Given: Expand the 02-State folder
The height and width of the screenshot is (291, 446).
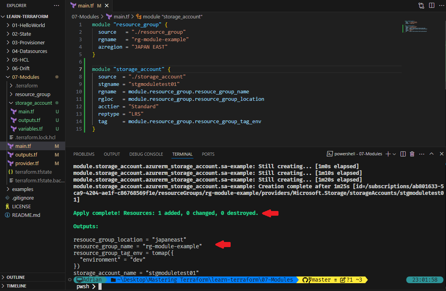Looking at the screenshot, I should [x=8, y=34].
